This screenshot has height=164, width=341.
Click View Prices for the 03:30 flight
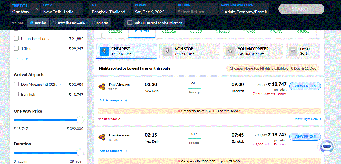(305, 86)
